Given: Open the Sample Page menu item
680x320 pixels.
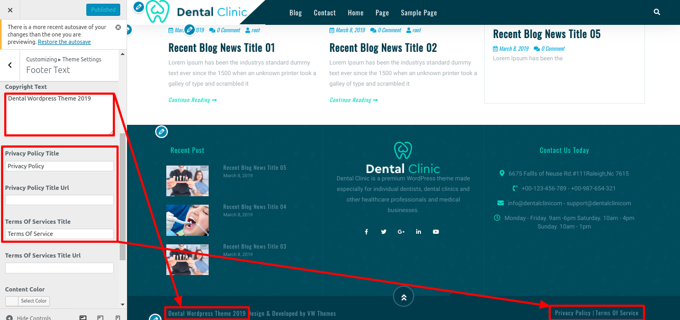Looking at the screenshot, I should click(419, 13).
